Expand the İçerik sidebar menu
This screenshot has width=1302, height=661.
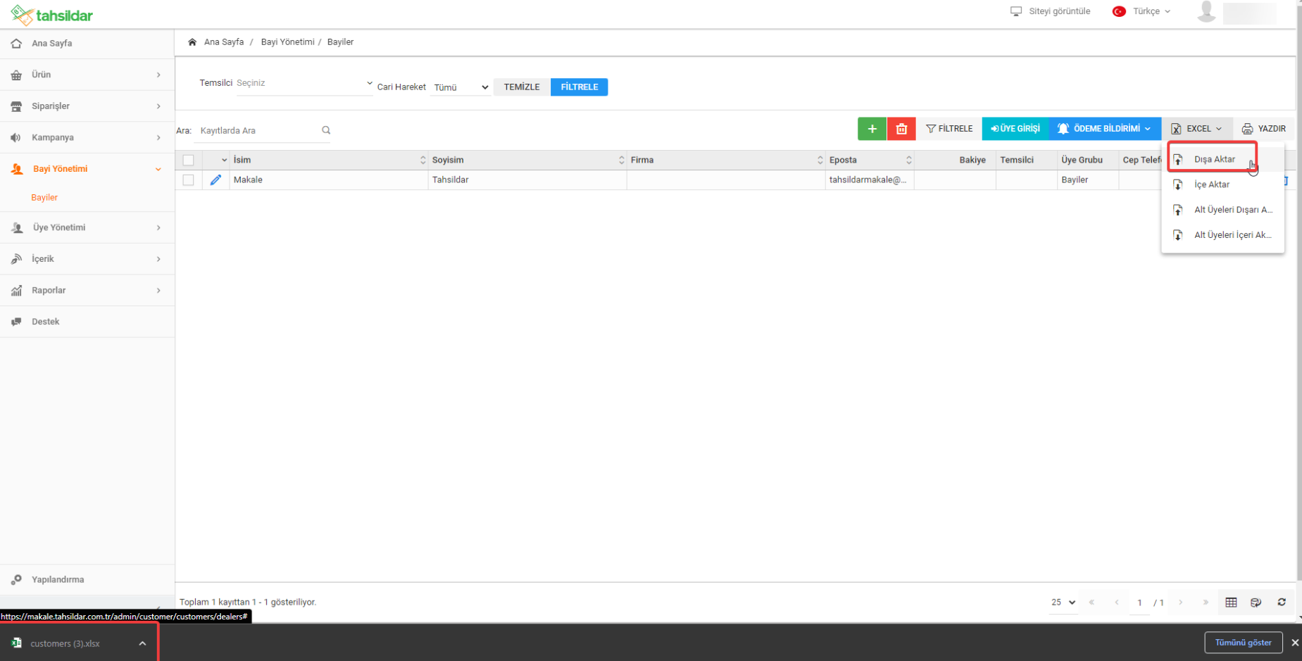pyautogui.click(x=158, y=259)
